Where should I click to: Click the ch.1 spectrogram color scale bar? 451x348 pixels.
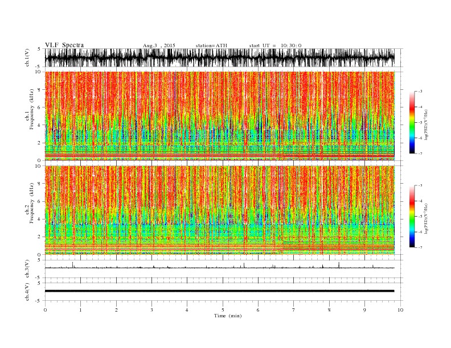[x=412, y=122]
